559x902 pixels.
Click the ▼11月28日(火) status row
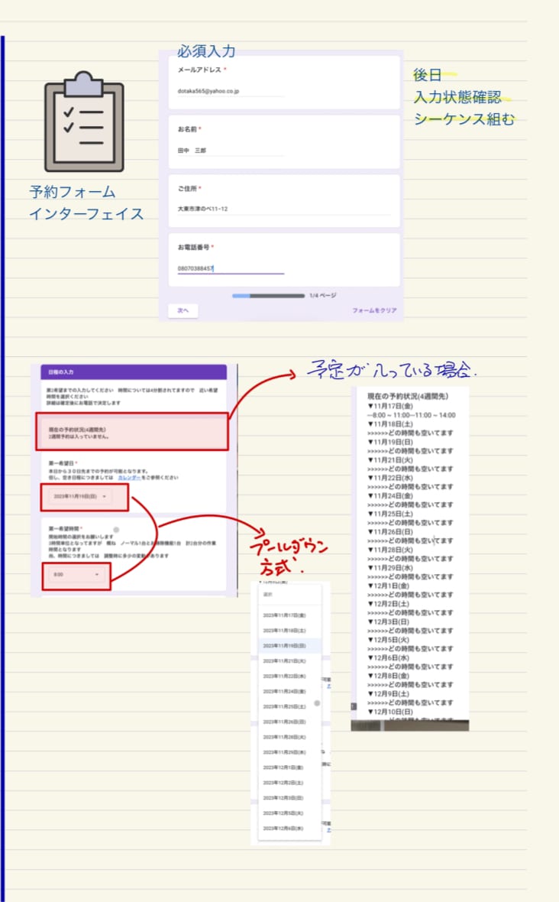pos(390,550)
